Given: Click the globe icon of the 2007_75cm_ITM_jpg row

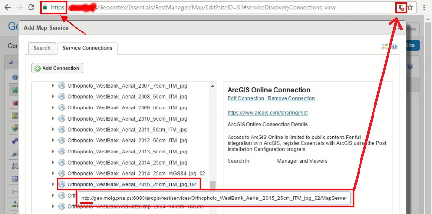Looking at the screenshot, I should tap(62, 86).
